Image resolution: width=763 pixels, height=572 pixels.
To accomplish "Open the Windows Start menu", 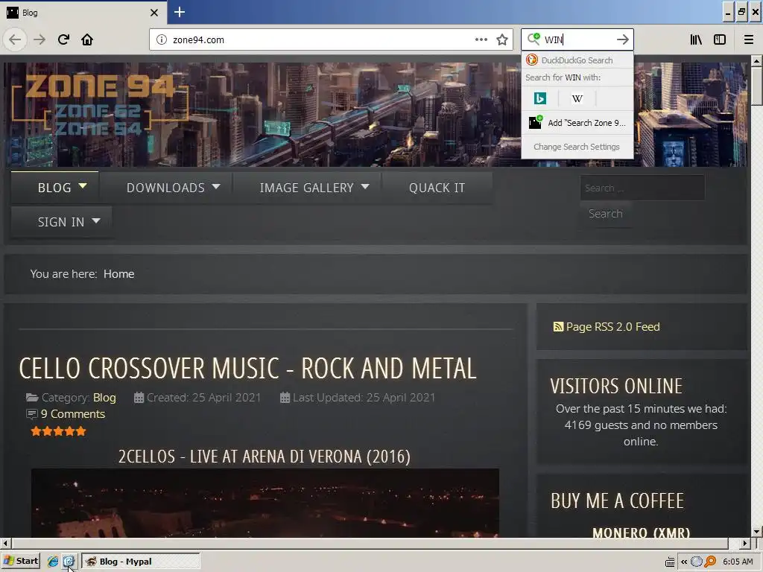I will click(x=20, y=562).
